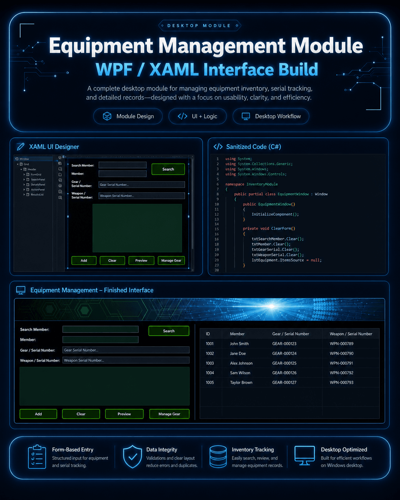Screen dimensions: 400x500
Task: Click the namespace InventoryModule code line
Action: point(251,184)
